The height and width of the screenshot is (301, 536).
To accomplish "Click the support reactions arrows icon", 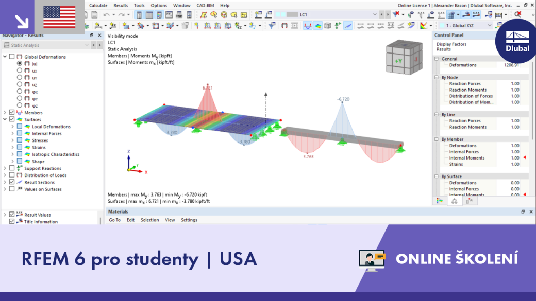I will pos(338,26).
